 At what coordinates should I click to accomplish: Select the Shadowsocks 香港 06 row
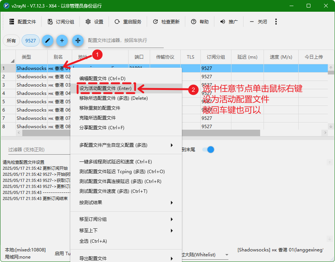coord(164,110)
